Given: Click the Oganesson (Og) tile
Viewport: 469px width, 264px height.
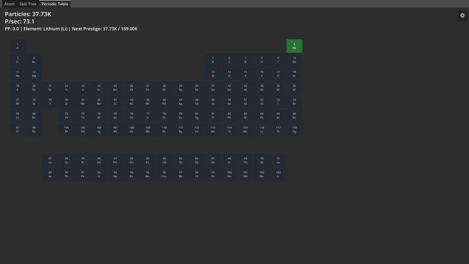Looking at the screenshot, I should [294, 130].
